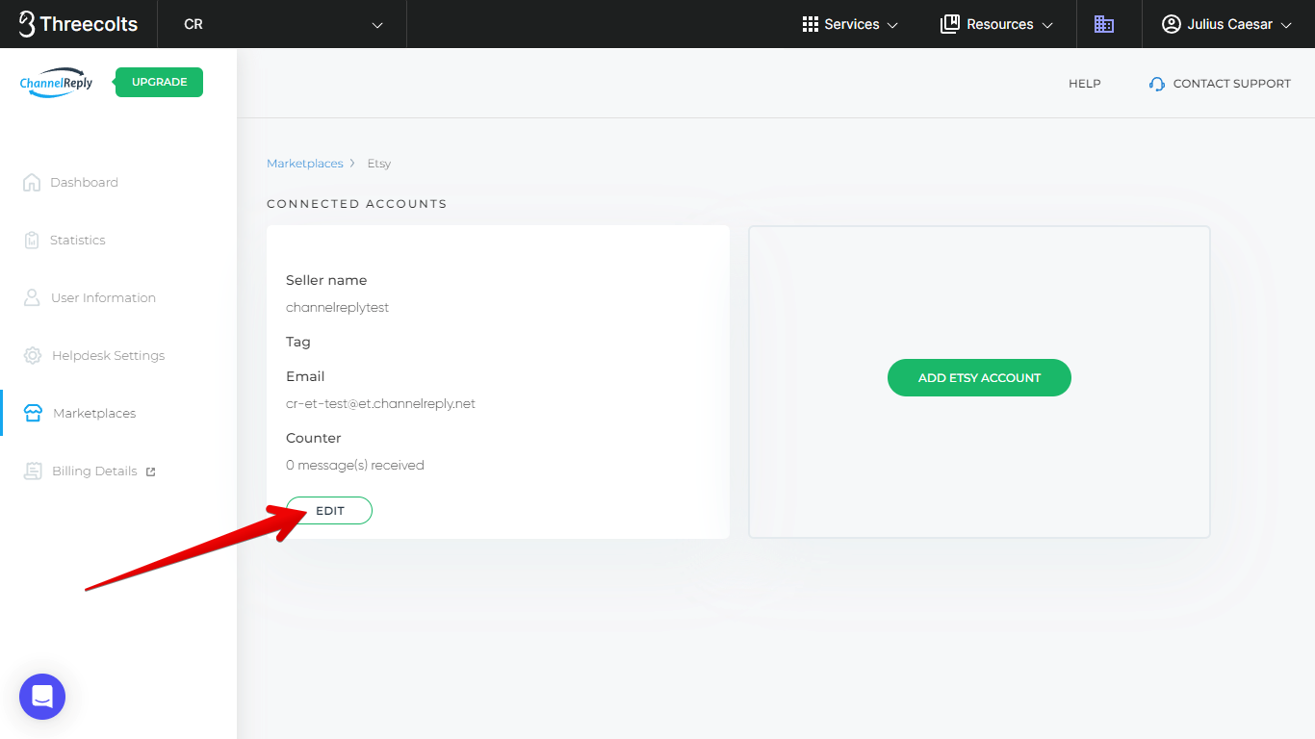
Task: Click the email cr-et-test@et.channelreply.net
Action: click(380, 404)
